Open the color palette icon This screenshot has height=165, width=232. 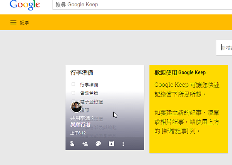[x=98, y=144]
